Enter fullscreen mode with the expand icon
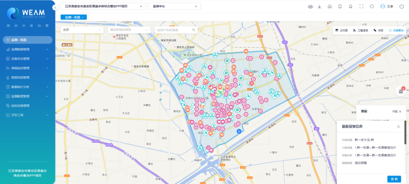 (361, 6)
